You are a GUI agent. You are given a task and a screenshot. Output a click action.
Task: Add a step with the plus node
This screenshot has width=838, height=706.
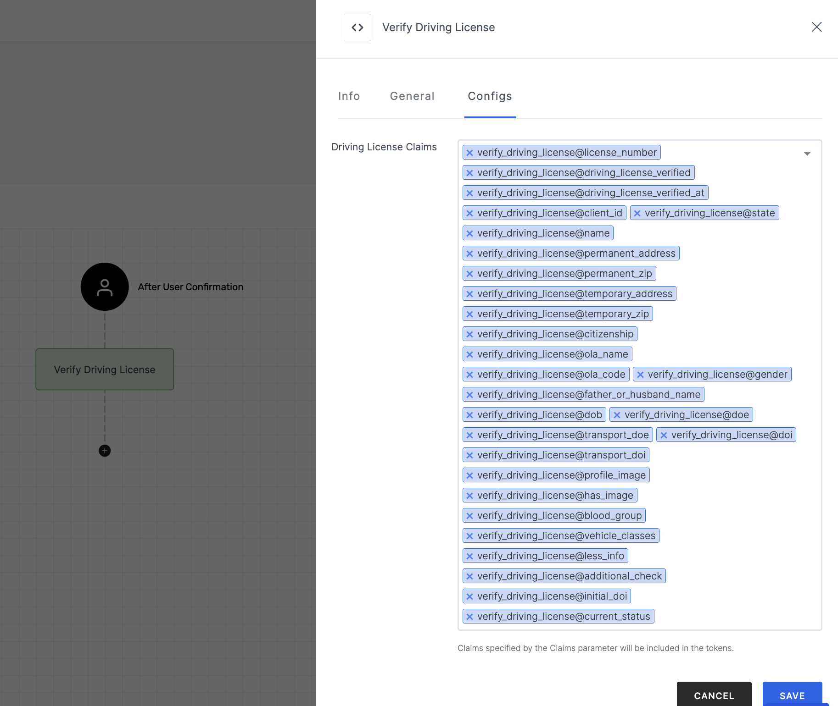(x=105, y=451)
